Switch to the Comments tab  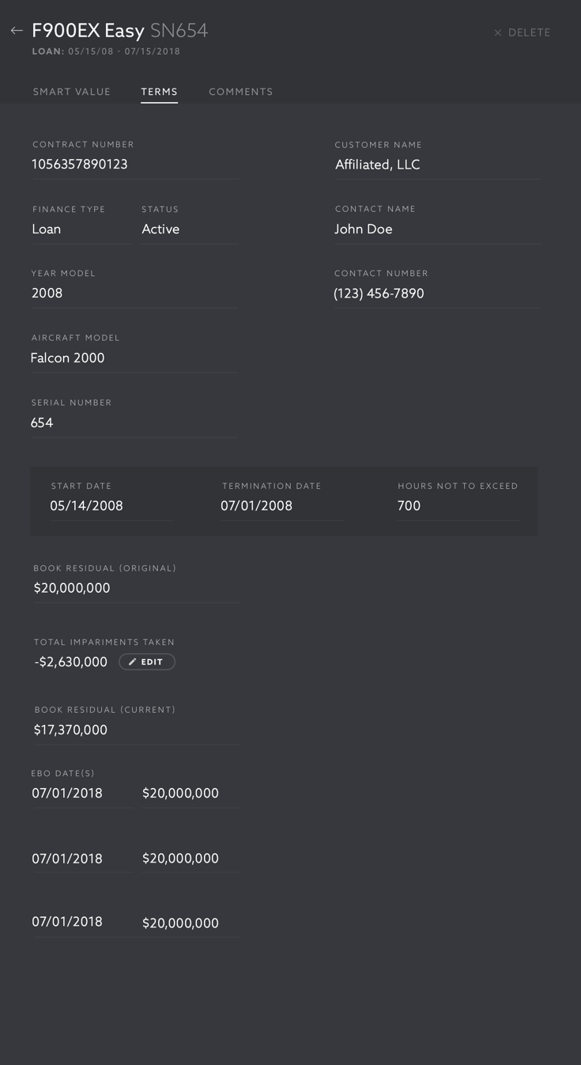240,92
